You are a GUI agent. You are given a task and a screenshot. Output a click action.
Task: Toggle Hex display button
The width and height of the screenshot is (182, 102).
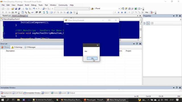[147, 12]
